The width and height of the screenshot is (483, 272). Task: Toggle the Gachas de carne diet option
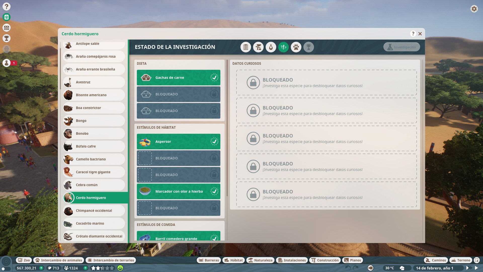[x=178, y=78]
